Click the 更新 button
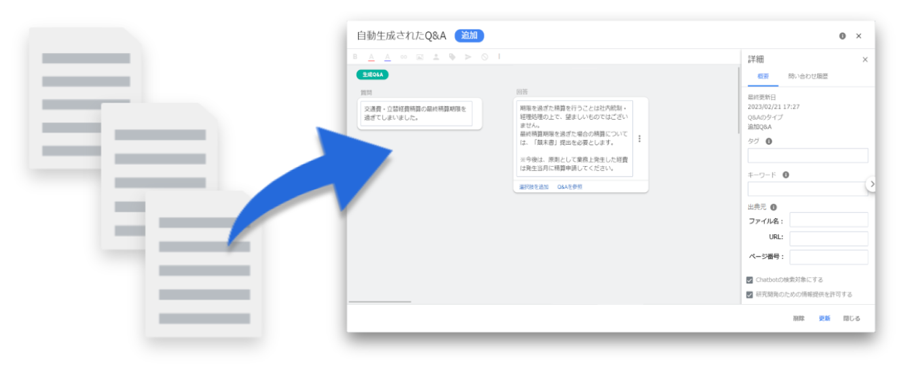 [x=824, y=319]
